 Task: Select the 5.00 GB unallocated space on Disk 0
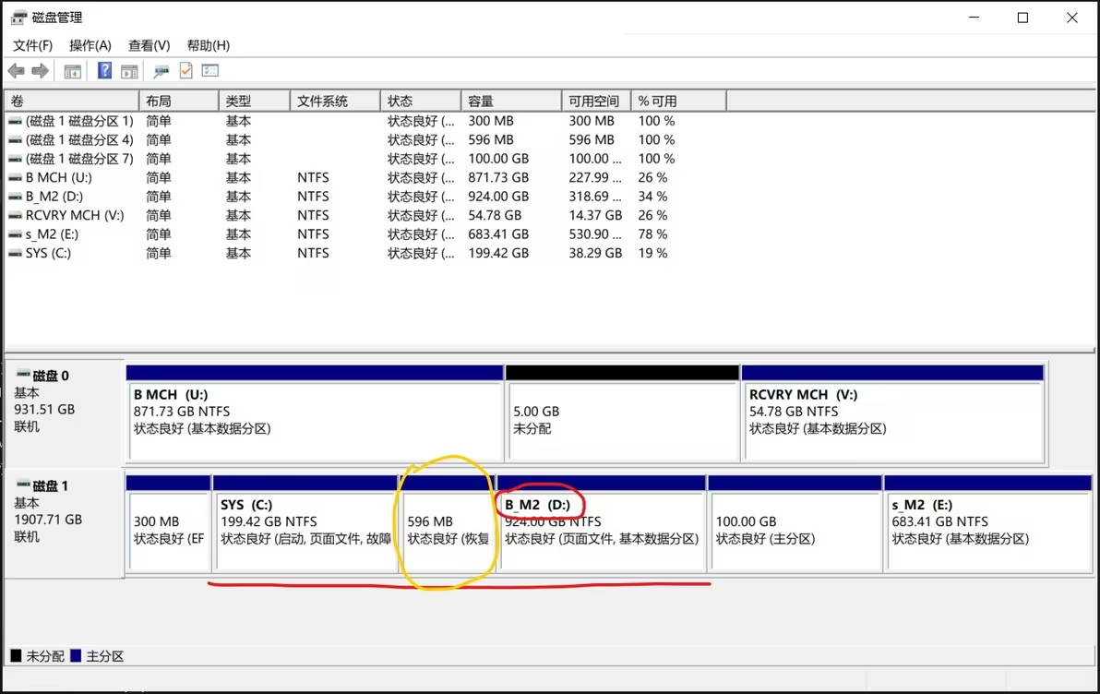[621, 420]
